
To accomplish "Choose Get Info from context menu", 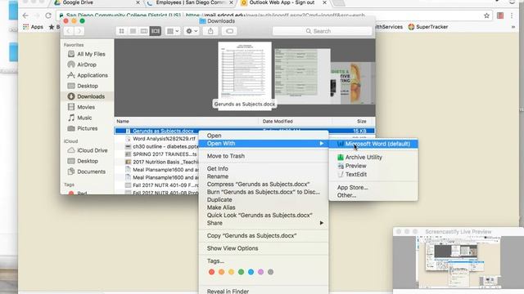I will coord(264,169).
